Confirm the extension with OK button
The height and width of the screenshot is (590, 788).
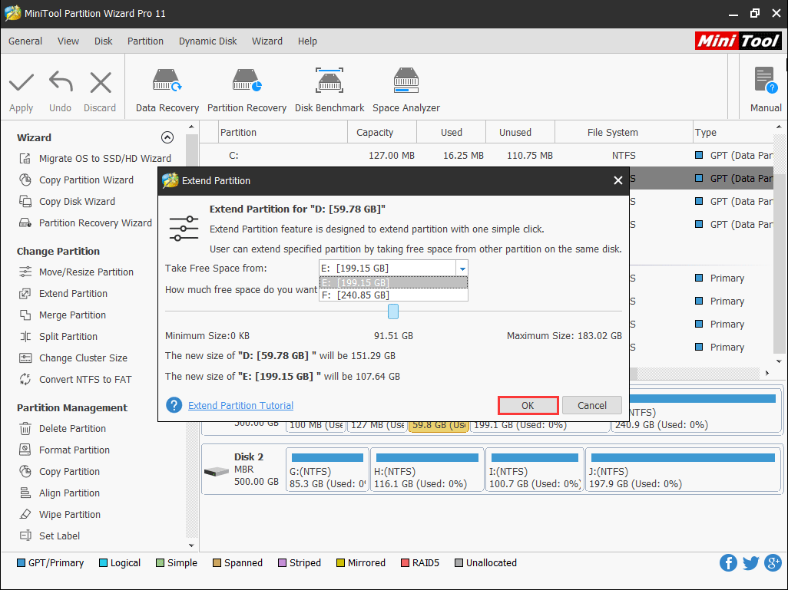[x=528, y=406]
